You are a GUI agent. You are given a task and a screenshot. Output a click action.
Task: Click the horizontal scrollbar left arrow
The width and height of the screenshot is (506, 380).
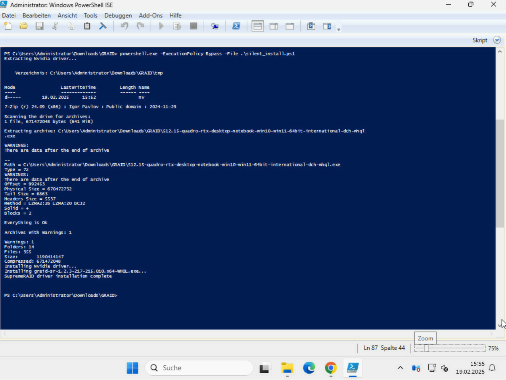pyautogui.click(x=5, y=334)
